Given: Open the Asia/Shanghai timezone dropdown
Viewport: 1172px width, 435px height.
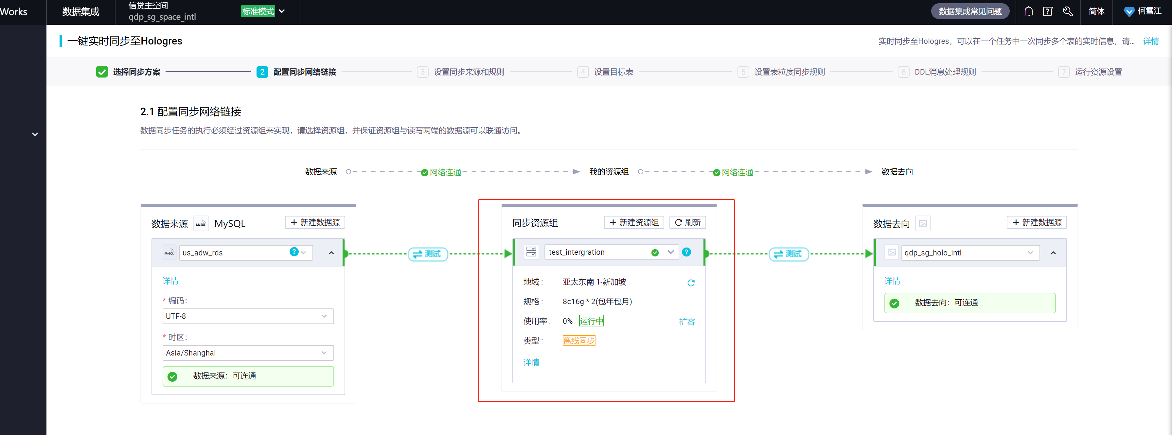Looking at the screenshot, I should pos(248,353).
